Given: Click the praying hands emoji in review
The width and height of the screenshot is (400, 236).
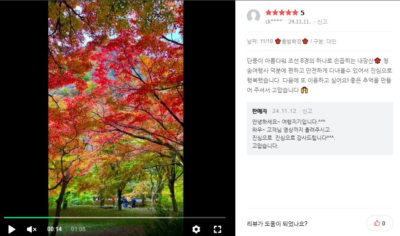Looking at the screenshot, I should coord(304,90).
